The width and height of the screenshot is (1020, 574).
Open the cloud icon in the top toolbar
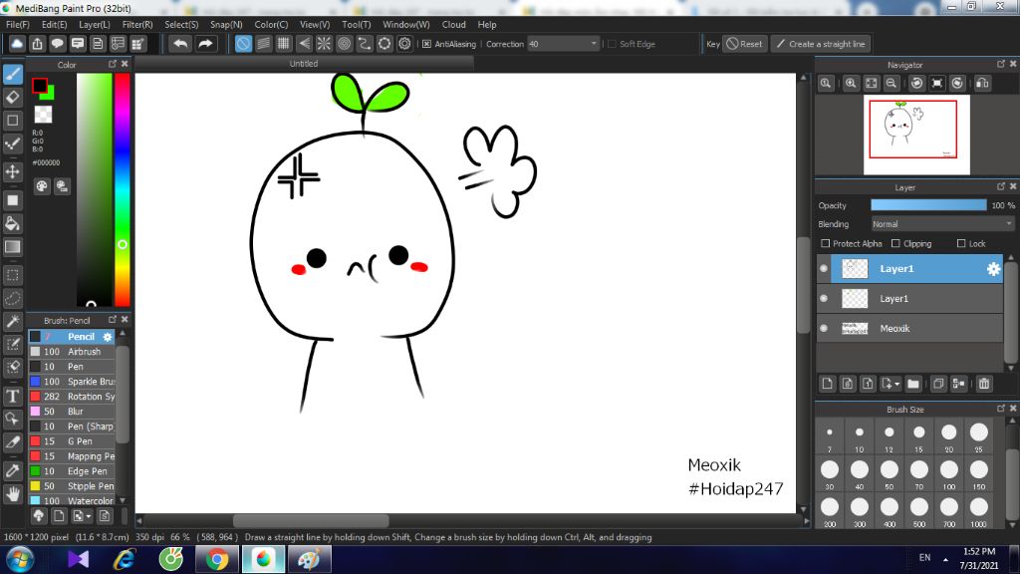tap(17, 44)
